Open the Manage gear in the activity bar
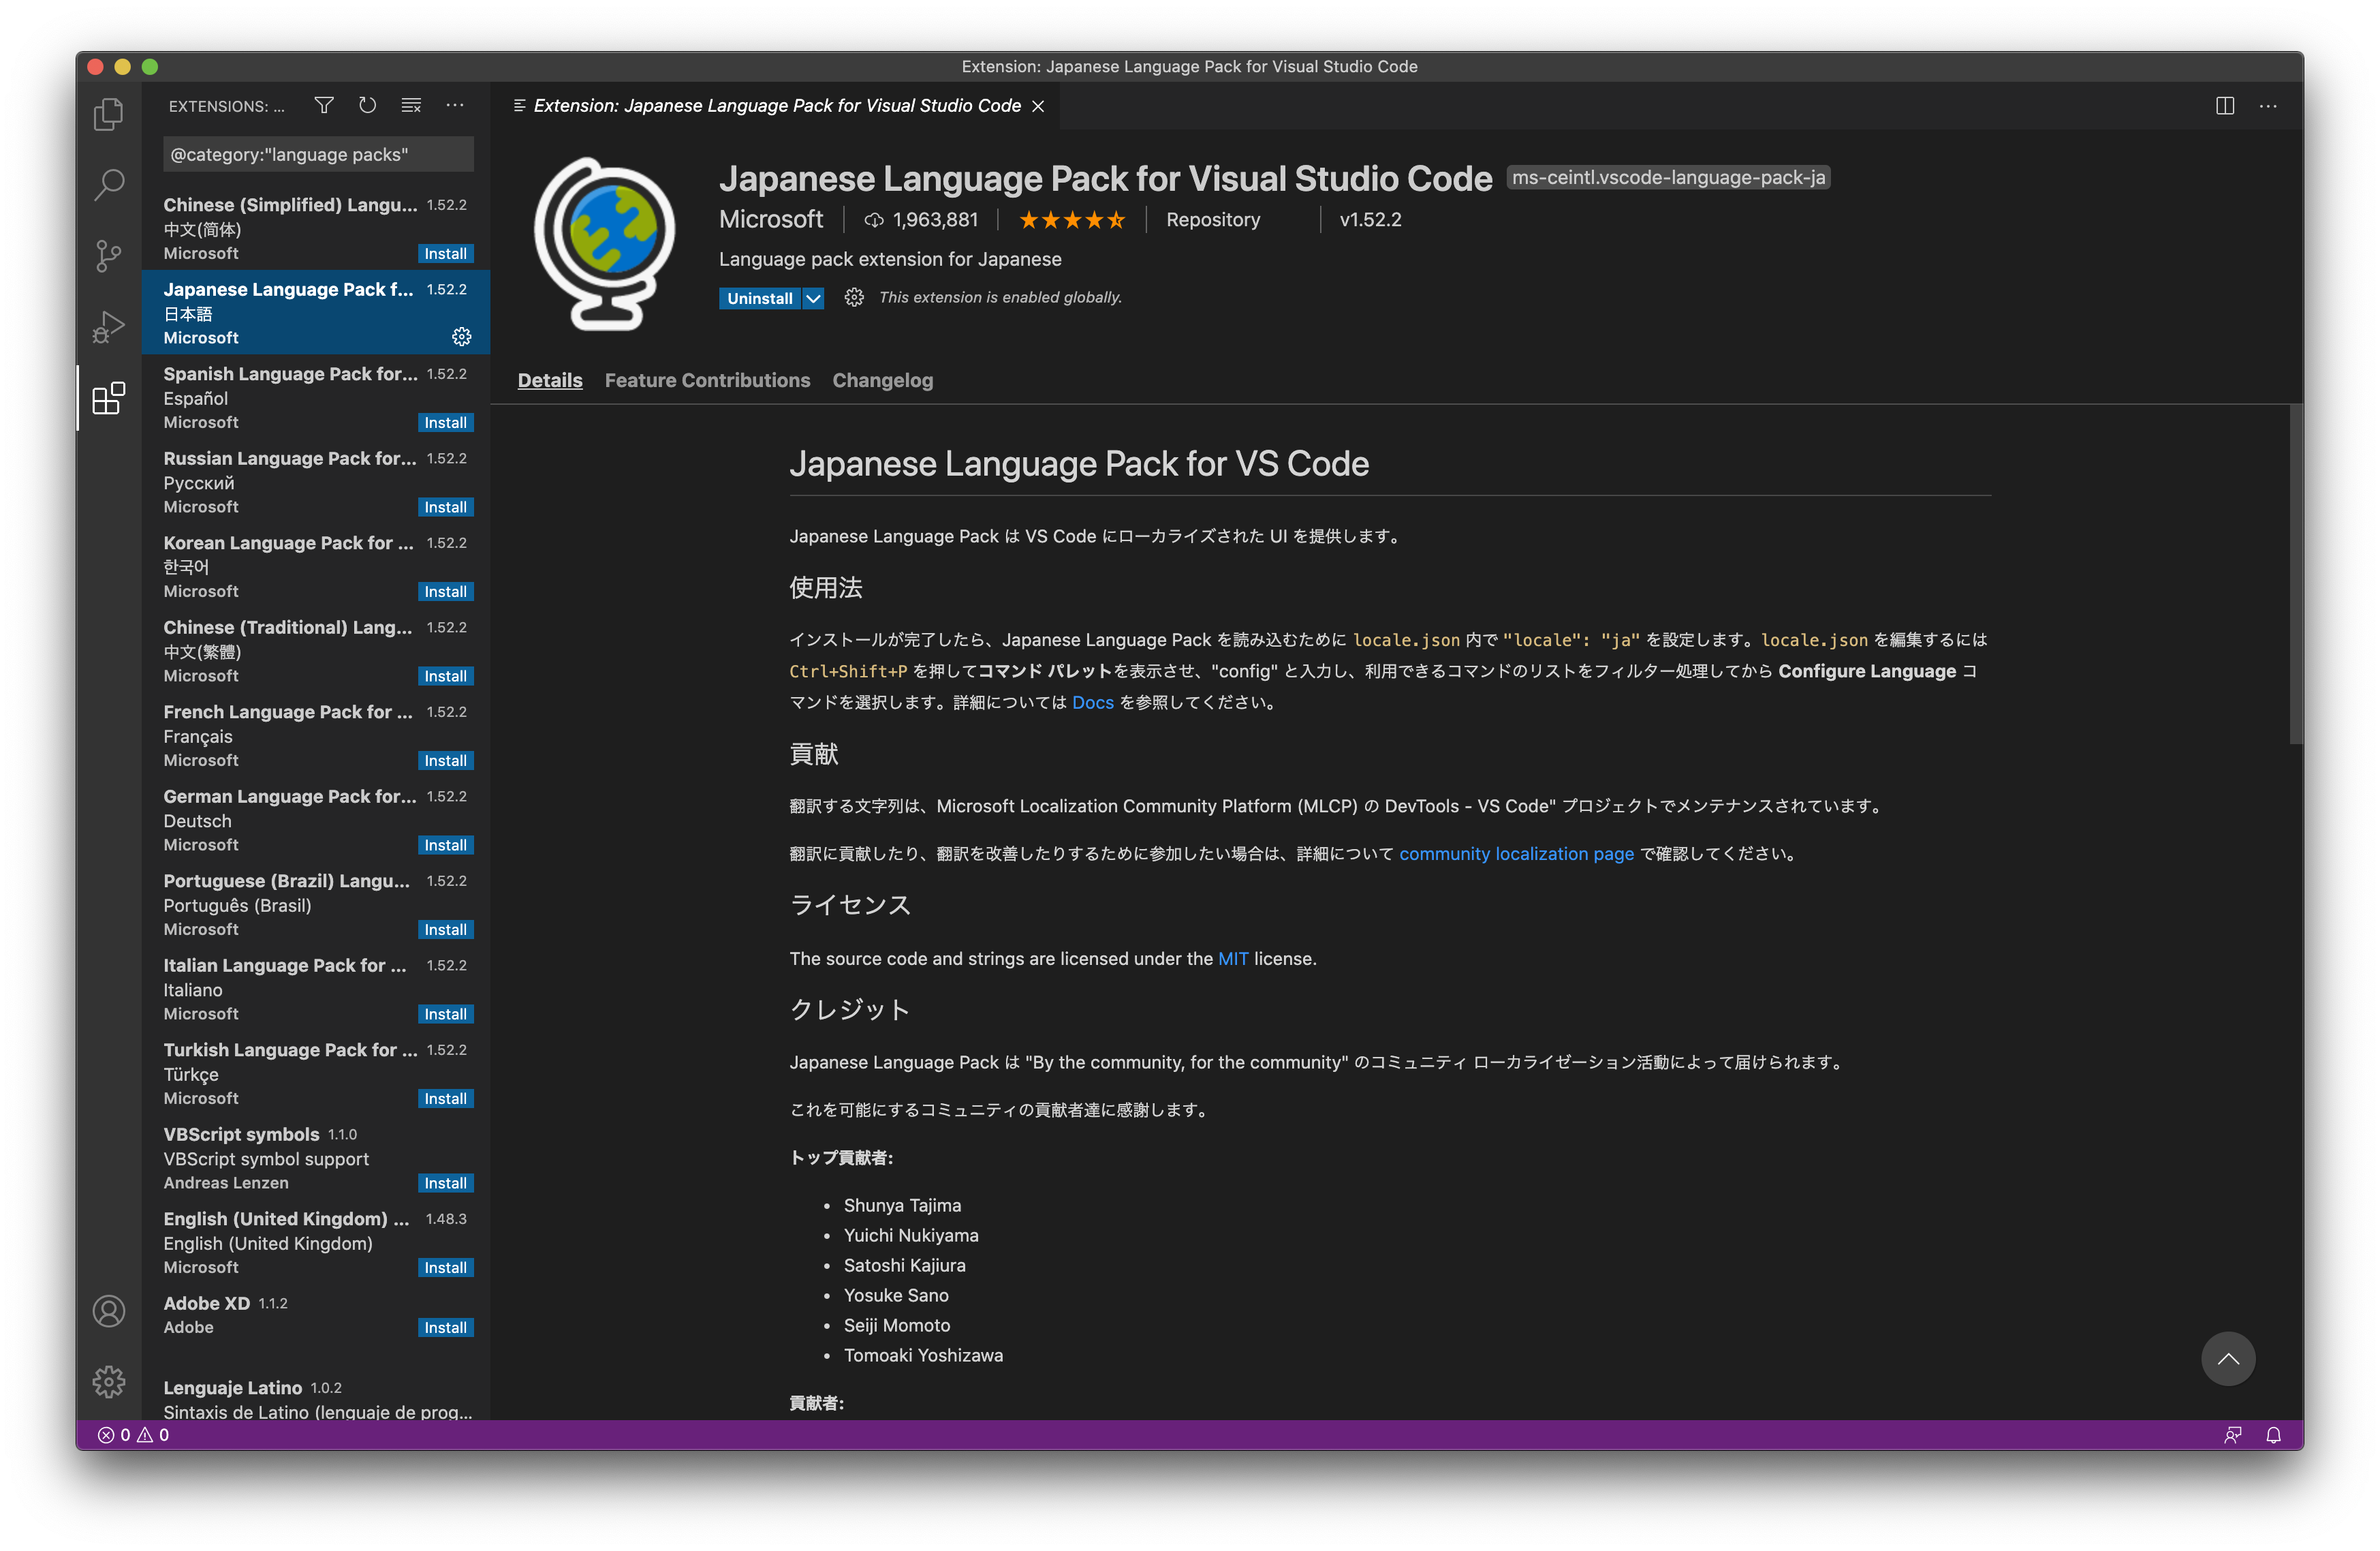 (x=108, y=1382)
